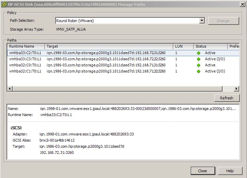
Task: Click the iSCSI section heading
Action: tap(16, 128)
